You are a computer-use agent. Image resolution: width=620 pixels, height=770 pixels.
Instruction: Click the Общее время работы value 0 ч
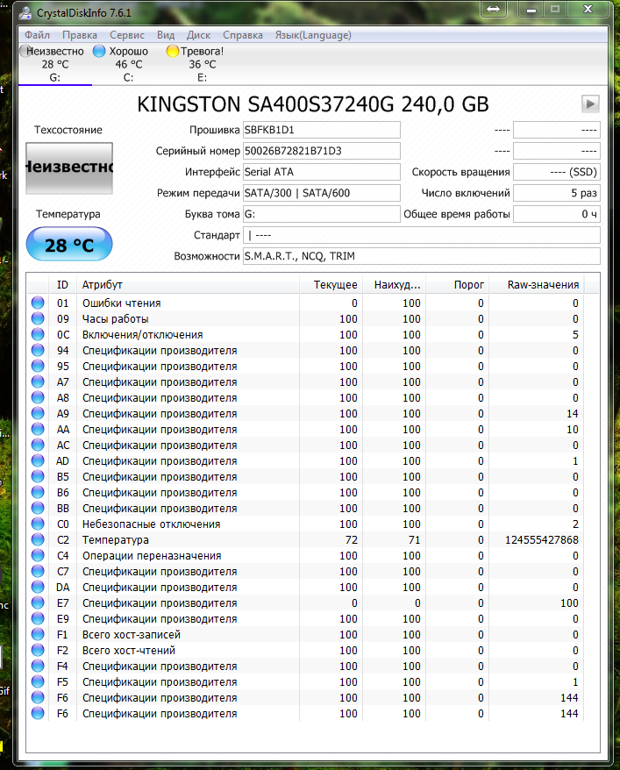click(557, 214)
